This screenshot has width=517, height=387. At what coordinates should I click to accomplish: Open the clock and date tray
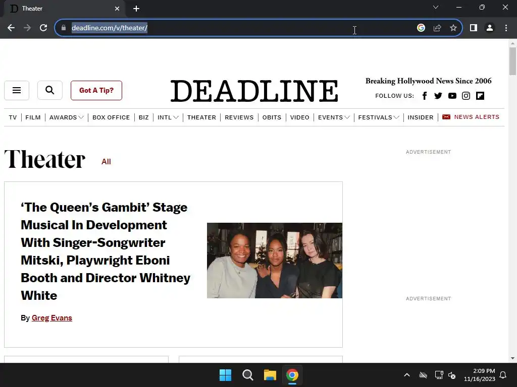pyautogui.click(x=480, y=375)
